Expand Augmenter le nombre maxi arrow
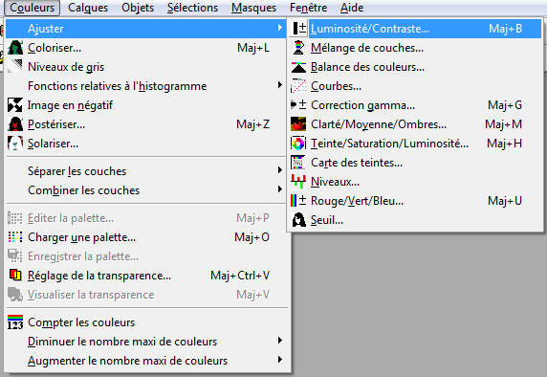 (280, 360)
